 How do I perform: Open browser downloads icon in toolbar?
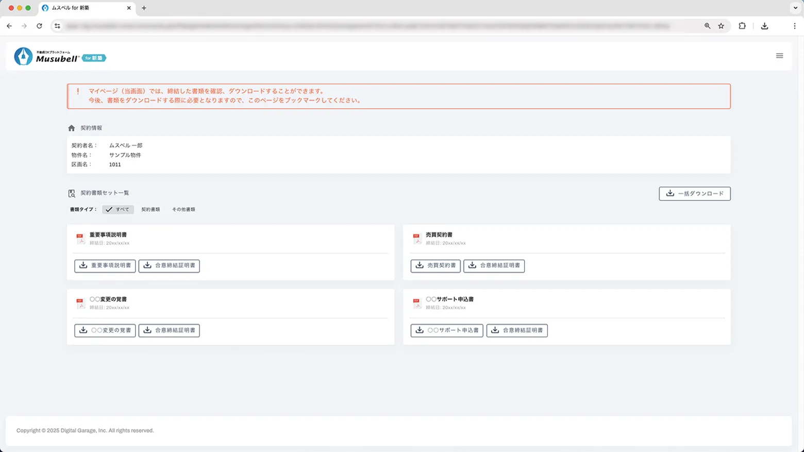764,26
